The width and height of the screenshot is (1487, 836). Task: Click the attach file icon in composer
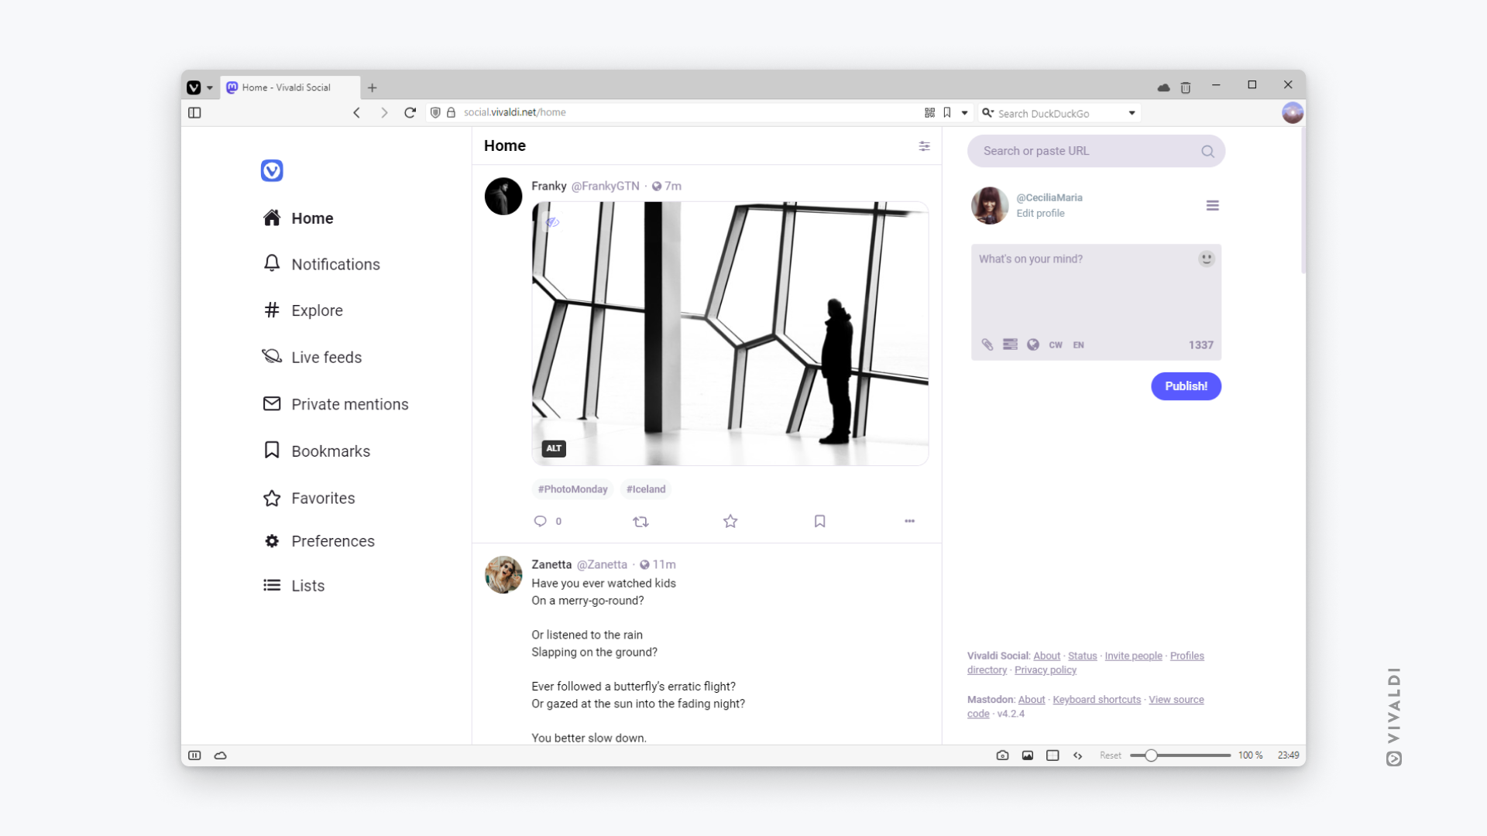click(986, 344)
